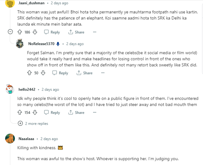Share hello2442's comment
This screenshot has height=165, width=203.
pyautogui.click(x=76, y=113)
